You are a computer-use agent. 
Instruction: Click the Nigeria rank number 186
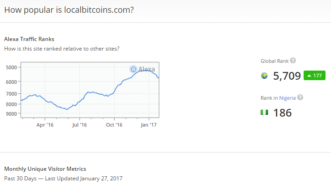282,112
